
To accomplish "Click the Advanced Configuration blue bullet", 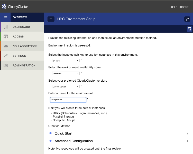I will coord(50,141).
